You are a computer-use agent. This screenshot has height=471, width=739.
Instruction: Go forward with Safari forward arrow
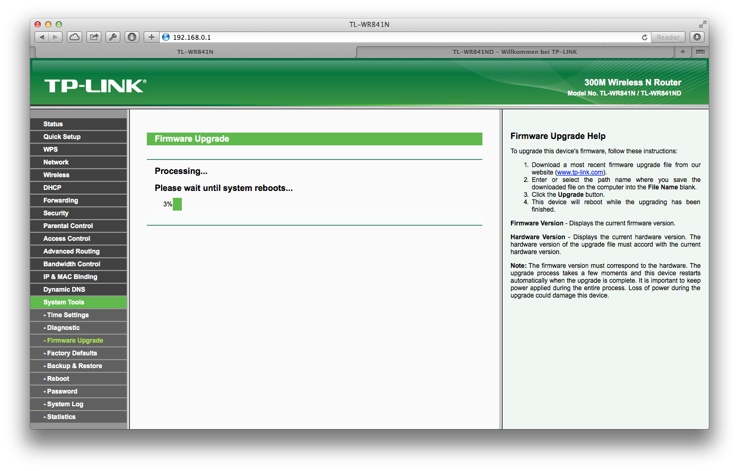pyautogui.click(x=56, y=37)
